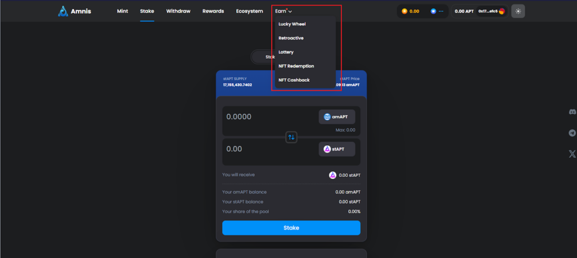
Task: Click the stAPT SUPPLY value 17,155,430.7402
Action: click(237, 85)
